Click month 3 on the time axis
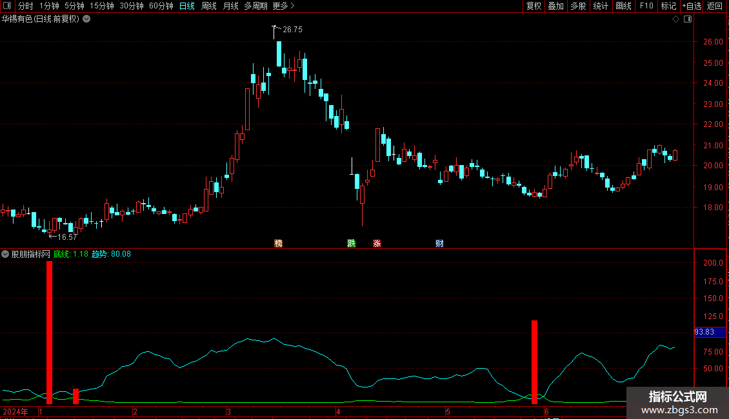Image resolution: width=729 pixels, height=419 pixels. [228, 411]
